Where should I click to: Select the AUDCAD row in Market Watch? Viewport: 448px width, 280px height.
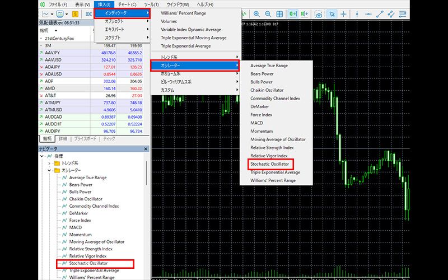[91, 117]
